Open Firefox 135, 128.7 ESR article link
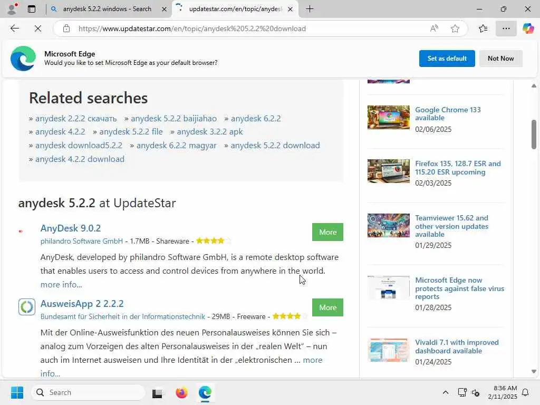This screenshot has width=540, height=405. 458,168
